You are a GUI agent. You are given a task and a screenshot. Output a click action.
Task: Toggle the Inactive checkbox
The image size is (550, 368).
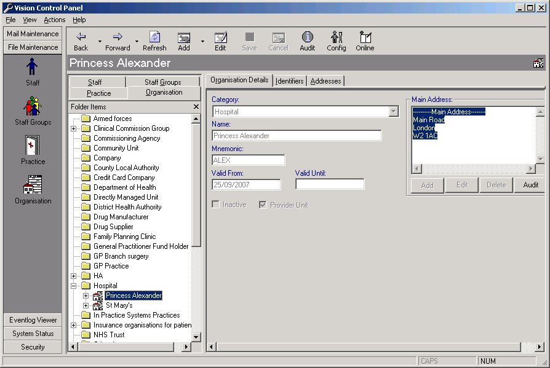click(216, 205)
